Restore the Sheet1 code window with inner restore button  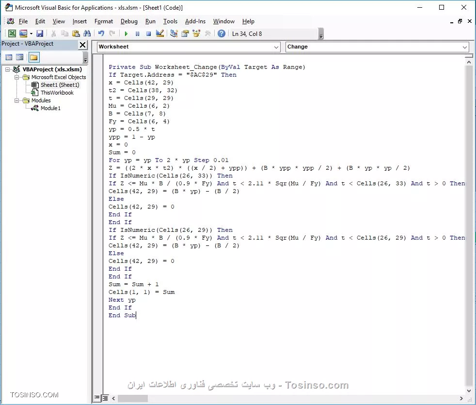point(460,21)
